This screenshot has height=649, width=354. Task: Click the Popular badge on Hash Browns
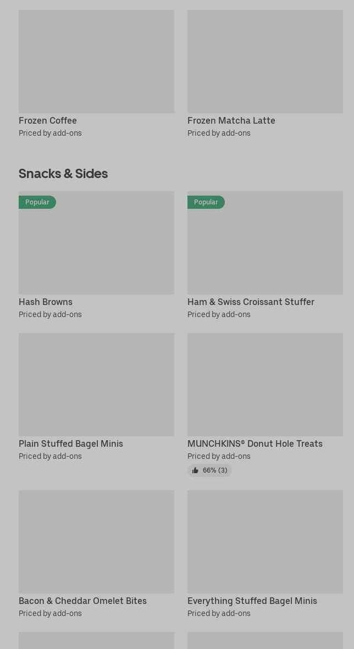[37, 202]
